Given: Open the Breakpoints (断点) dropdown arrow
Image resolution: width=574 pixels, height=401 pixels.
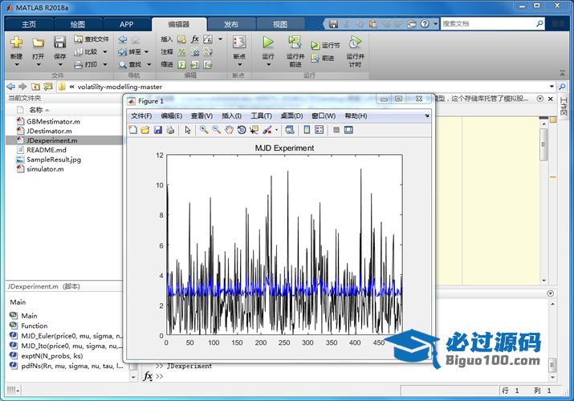Looking at the screenshot, I should point(240,65).
